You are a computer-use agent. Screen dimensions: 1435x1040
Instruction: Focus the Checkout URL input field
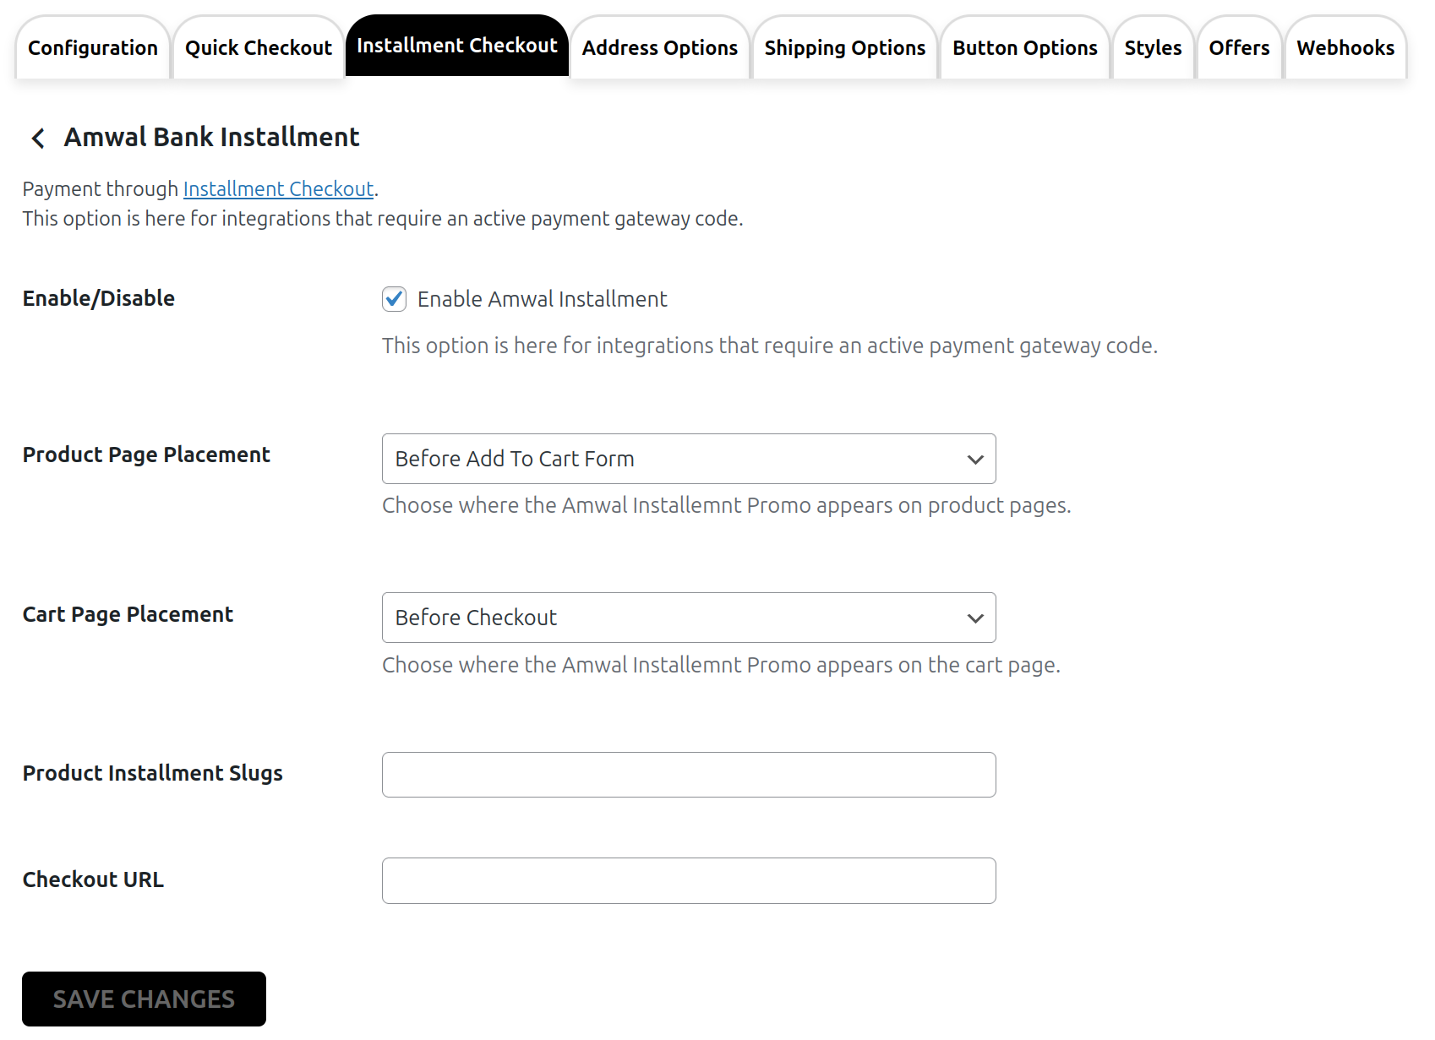(689, 881)
